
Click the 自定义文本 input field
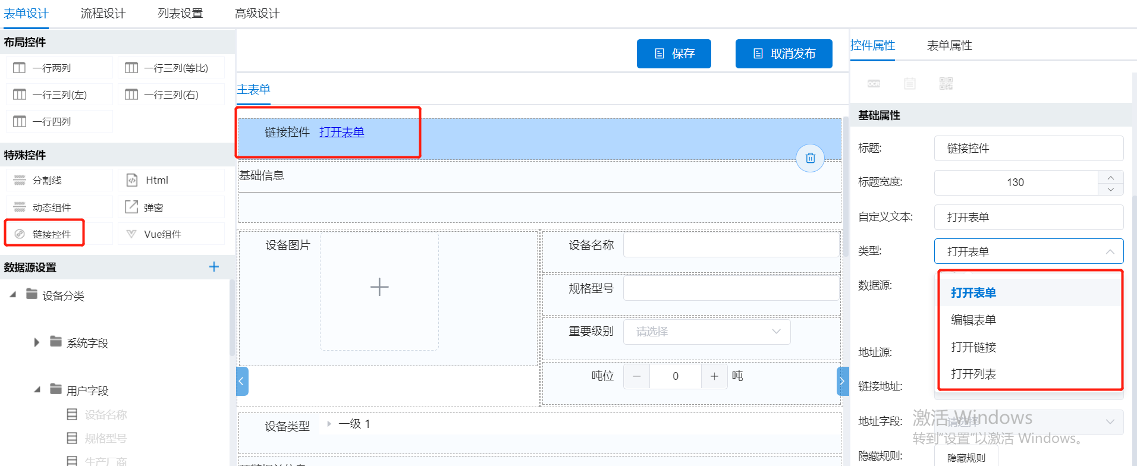click(1029, 217)
